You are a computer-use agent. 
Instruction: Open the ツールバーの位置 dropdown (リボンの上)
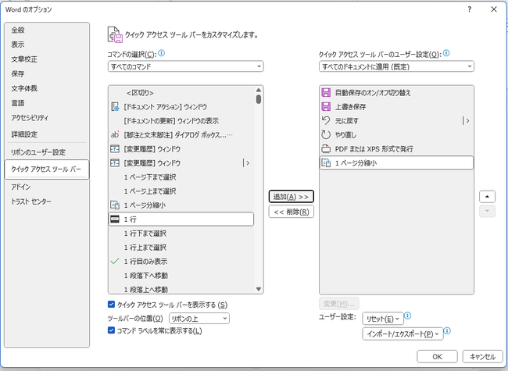tap(199, 319)
